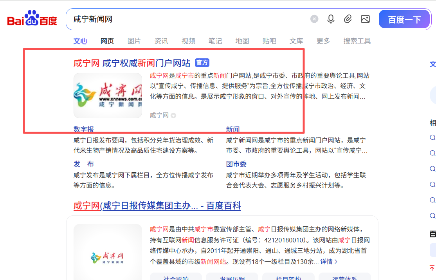Click the voice search microphone icon
Image resolution: width=436 pixels, height=280 pixels.
[331, 19]
